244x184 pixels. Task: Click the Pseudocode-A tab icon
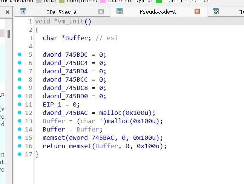click(120, 12)
